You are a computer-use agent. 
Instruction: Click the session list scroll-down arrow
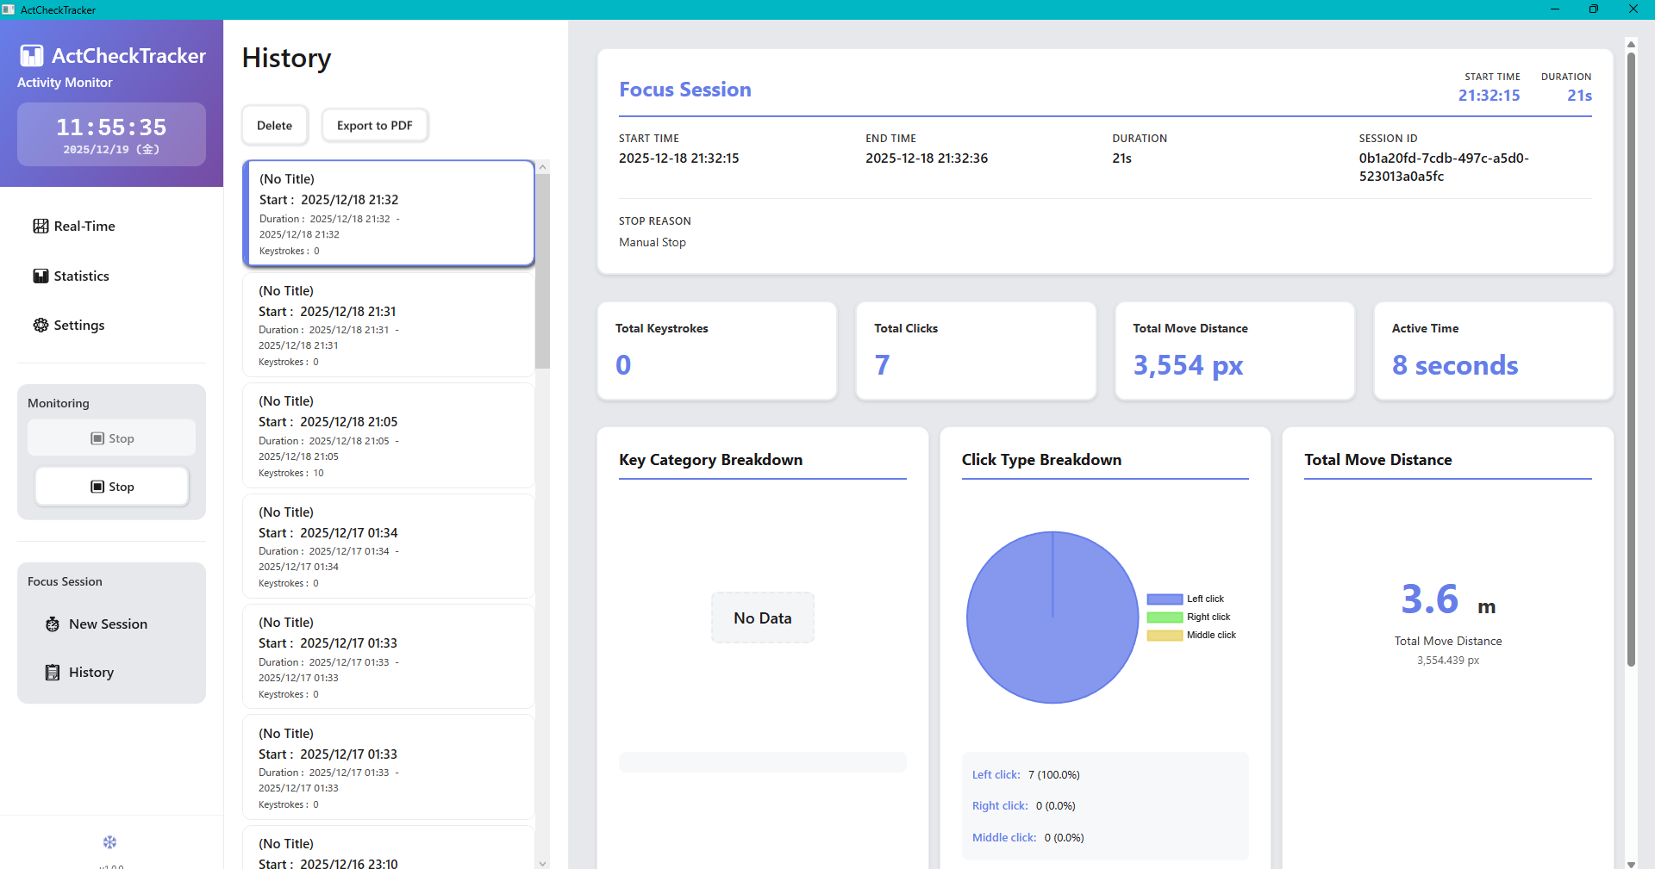[x=543, y=862]
